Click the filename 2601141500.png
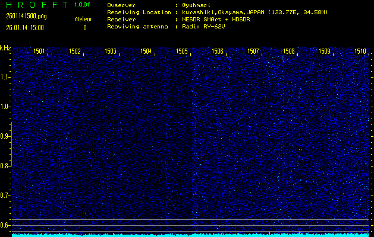The width and height of the screenshot is (374, 237). 27,16
